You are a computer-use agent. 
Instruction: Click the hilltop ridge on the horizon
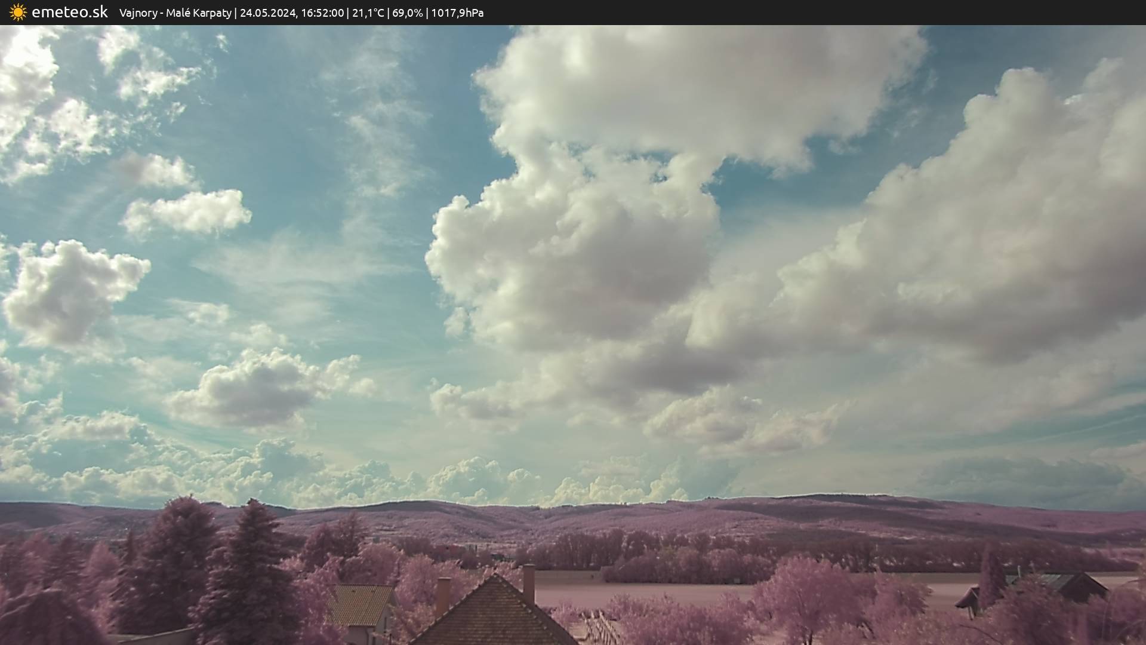[x=836, y=497]
